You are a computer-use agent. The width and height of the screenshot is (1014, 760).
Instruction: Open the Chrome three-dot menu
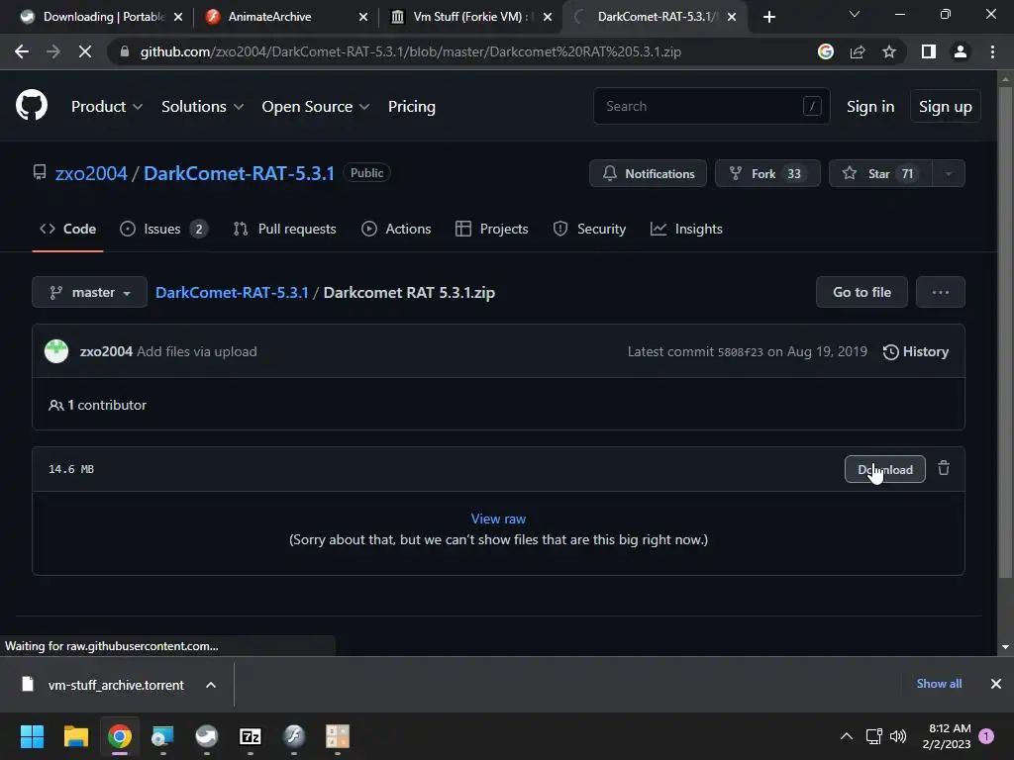click(992, 51)
